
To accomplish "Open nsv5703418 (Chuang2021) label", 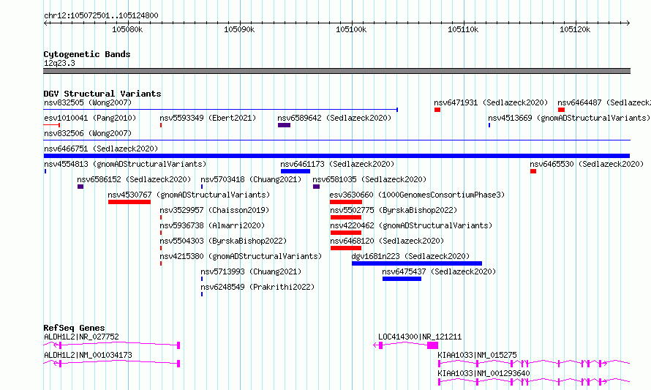I will pos(251,179).
